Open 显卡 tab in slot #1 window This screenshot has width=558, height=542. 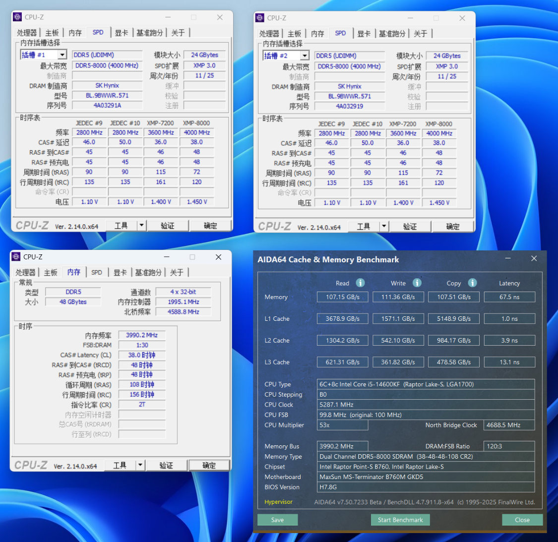tap(122, 33)
